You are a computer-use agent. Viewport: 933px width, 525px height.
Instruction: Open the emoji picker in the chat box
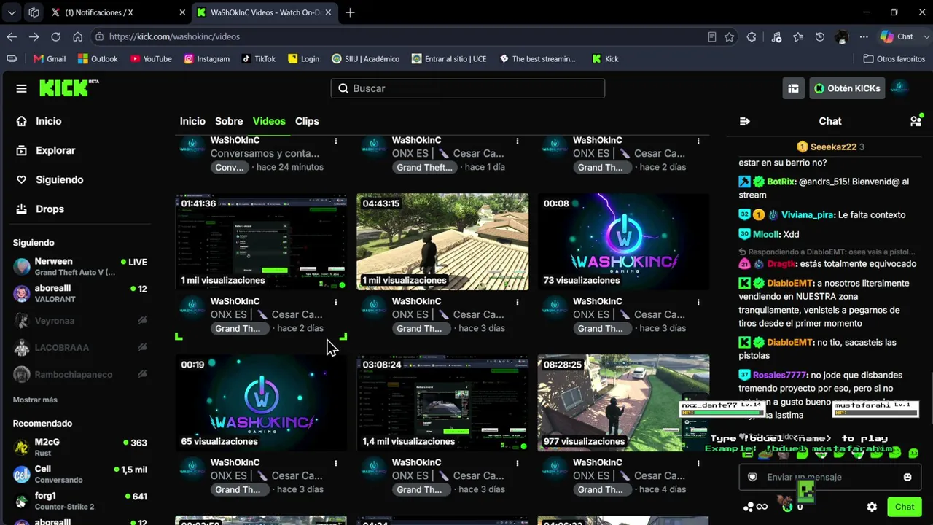(907, 477)
